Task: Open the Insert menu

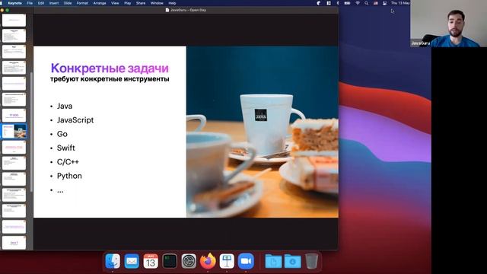Action: point(54,3)
